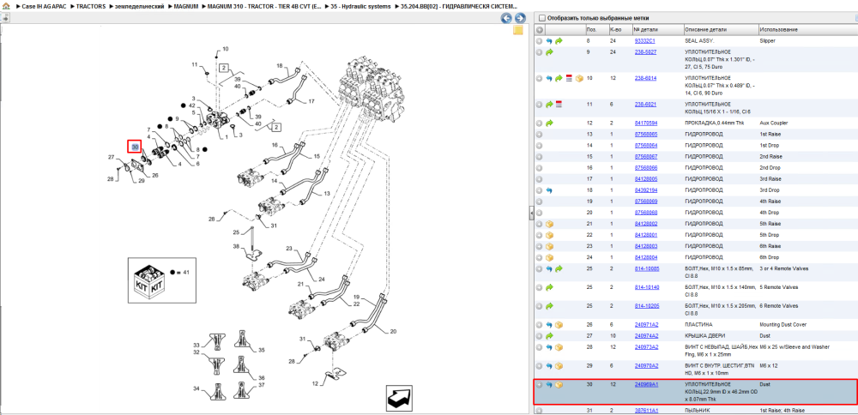Screen dimensions: 858x415
Task: Open 'MAGNUM 310 - TRACTOR - TIER 4B CVT' breadcrumb
Action: pos(264,7)
